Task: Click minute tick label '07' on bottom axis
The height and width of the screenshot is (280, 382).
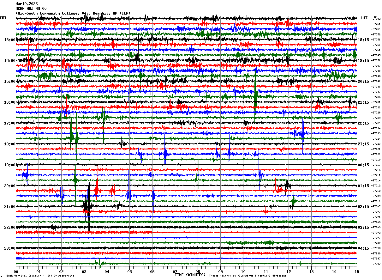Action: tap(175, 271)
